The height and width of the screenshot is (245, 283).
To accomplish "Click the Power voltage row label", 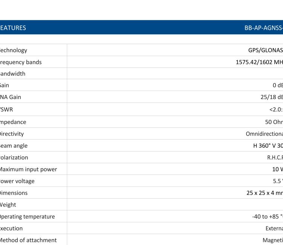I will [17, 181].
